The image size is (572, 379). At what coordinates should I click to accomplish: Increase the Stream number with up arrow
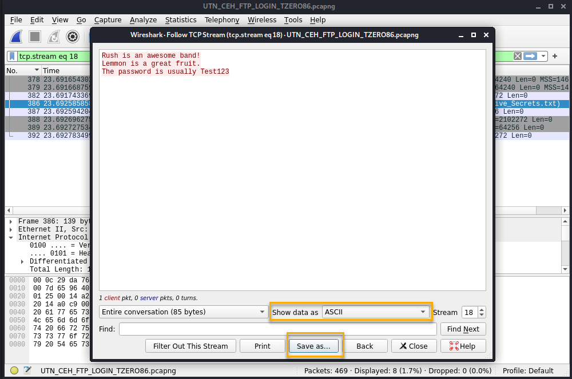point(482,309)
